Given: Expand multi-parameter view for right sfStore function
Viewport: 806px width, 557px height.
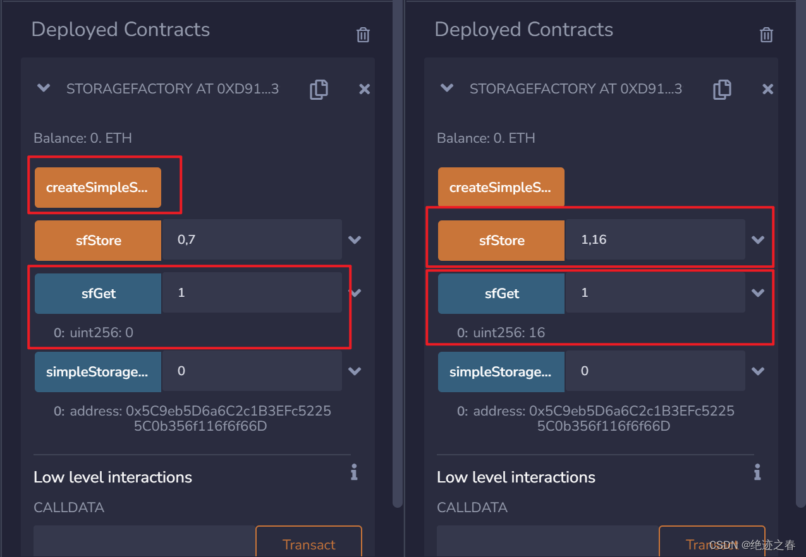Looking at the screenshot, I should click(x=758, y=240).
